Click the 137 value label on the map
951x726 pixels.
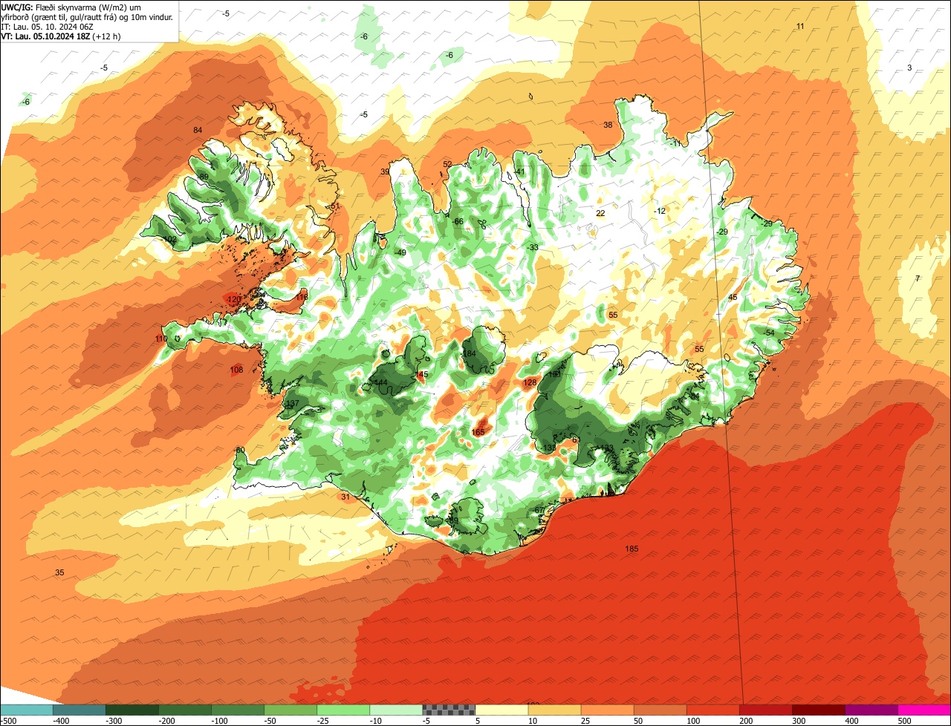[x=293, y=404]
